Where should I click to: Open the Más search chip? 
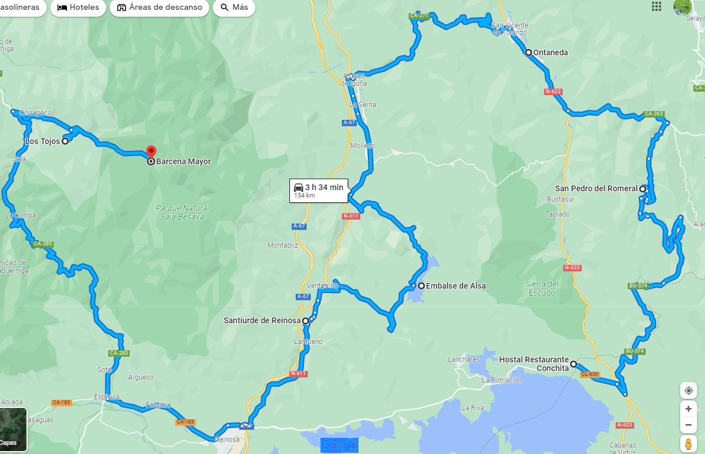point(234,7)
